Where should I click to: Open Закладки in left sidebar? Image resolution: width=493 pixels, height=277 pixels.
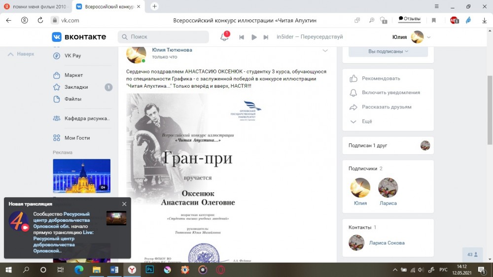[x=76, y=87]
